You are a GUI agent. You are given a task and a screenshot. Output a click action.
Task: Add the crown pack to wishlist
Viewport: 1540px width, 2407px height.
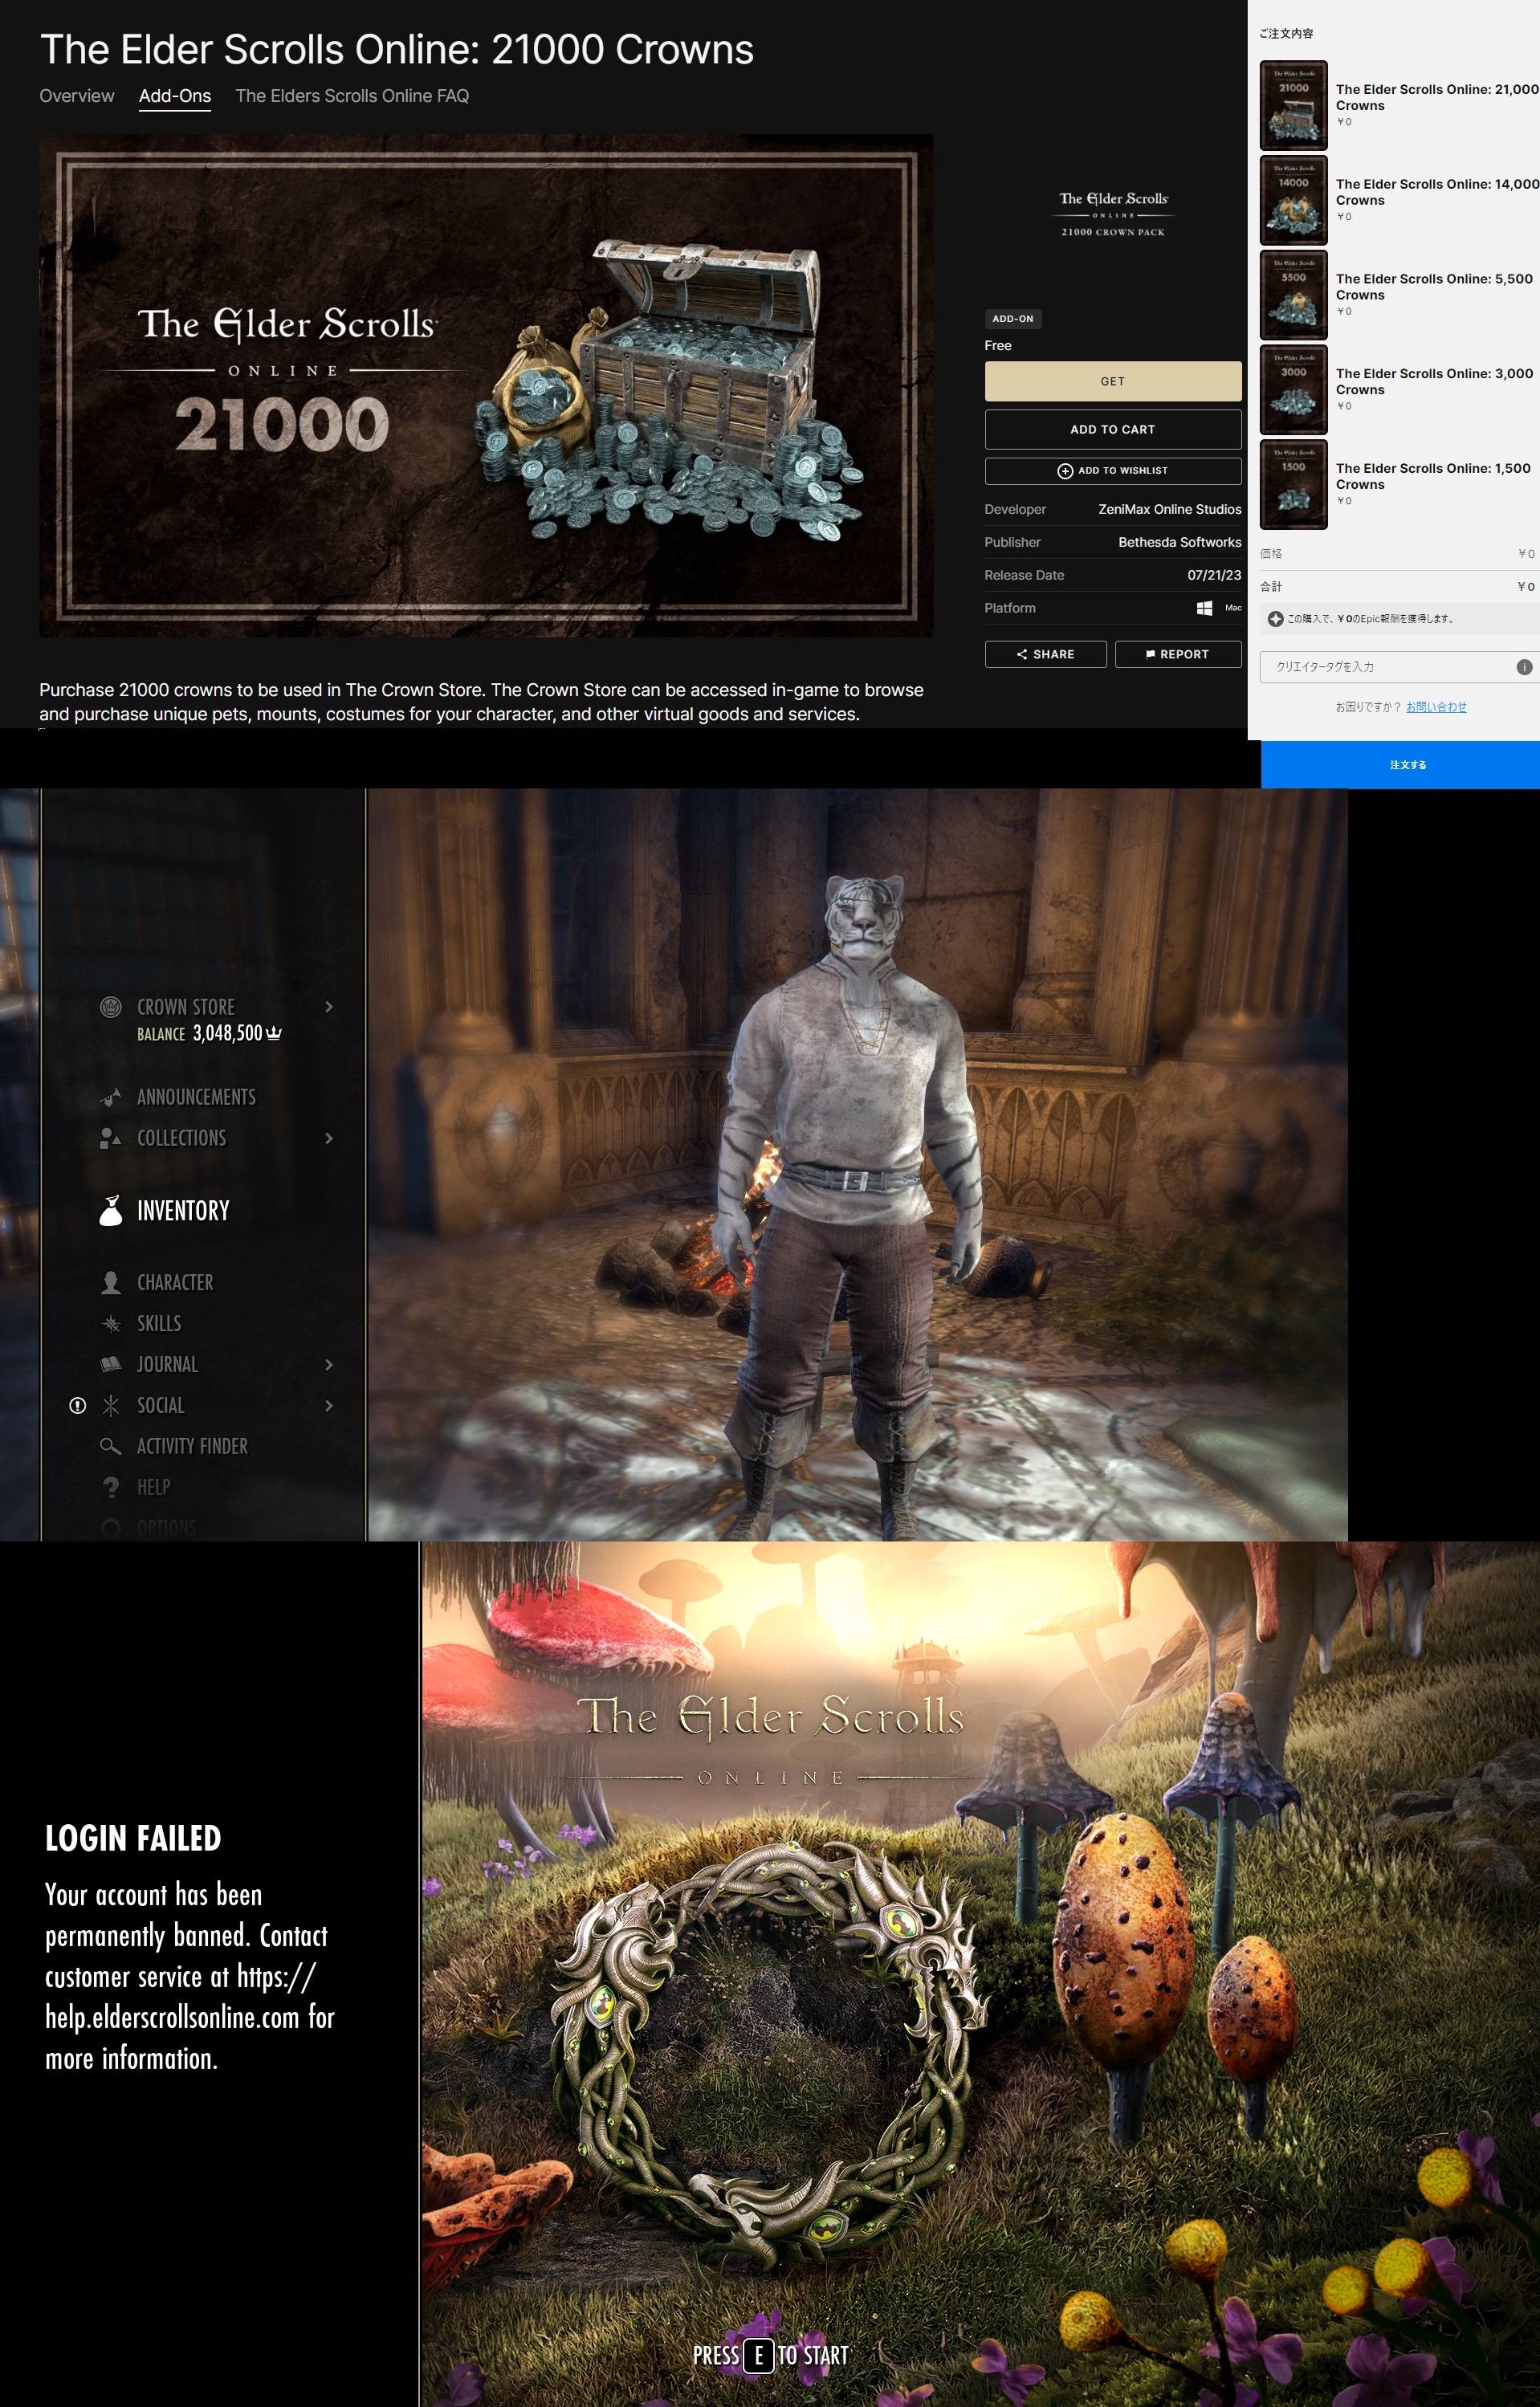[1112, 470]
